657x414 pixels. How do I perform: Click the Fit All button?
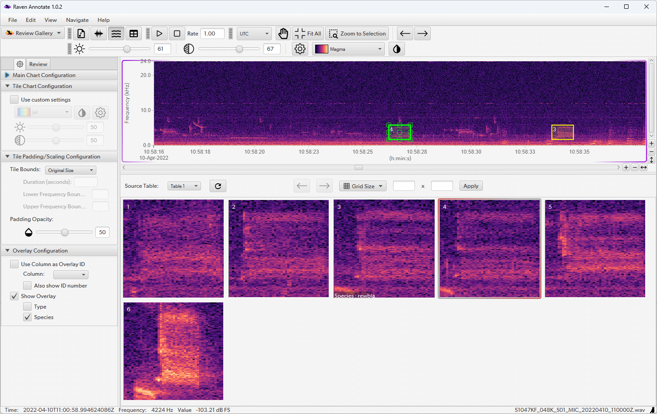tap(308, 34)
